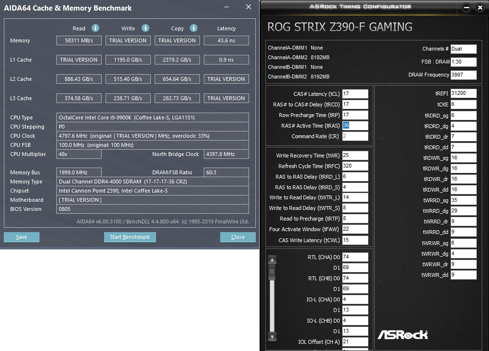The height and width of the screenshot is (351, 489).
Task: Click the Close button in AIDA64
Action: click(238, 237)
